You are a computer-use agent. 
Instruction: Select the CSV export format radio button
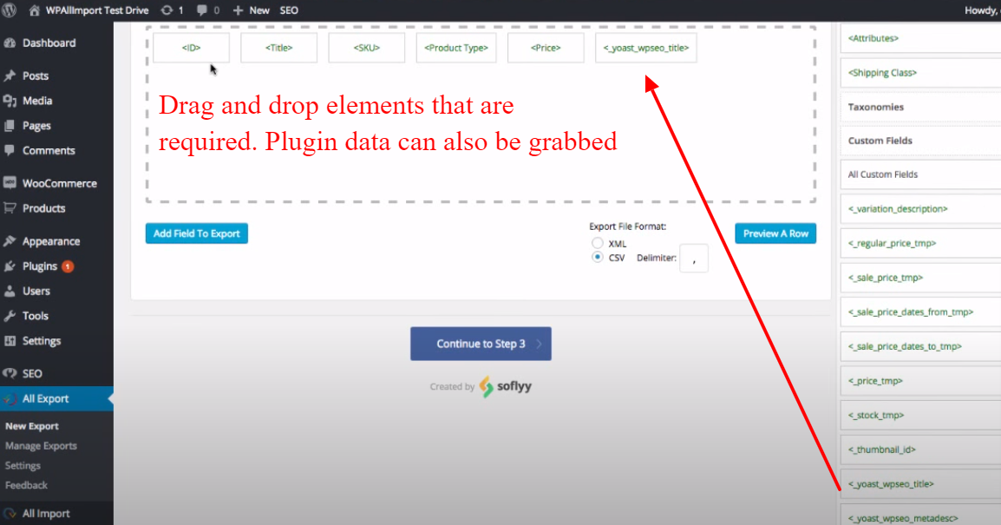[597, 257]
